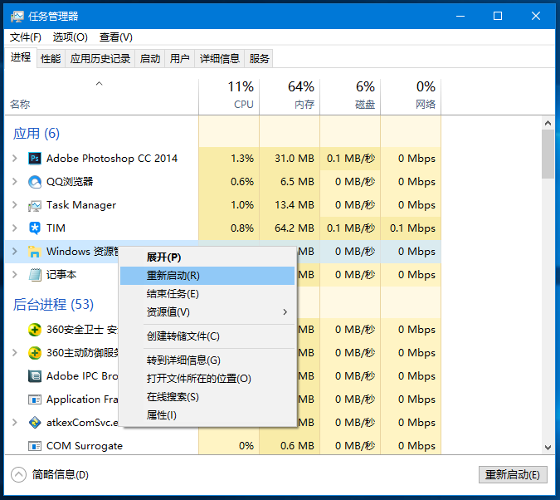Switch to the 启动 tab
Image resolution: width=560 pixels, height=500 pixels.
(150, 59)
